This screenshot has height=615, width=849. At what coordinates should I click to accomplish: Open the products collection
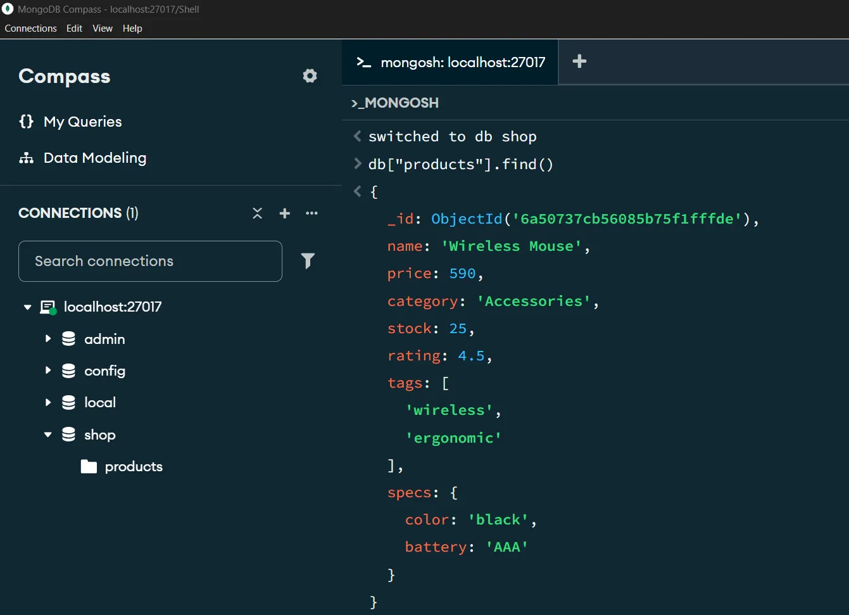134,467
